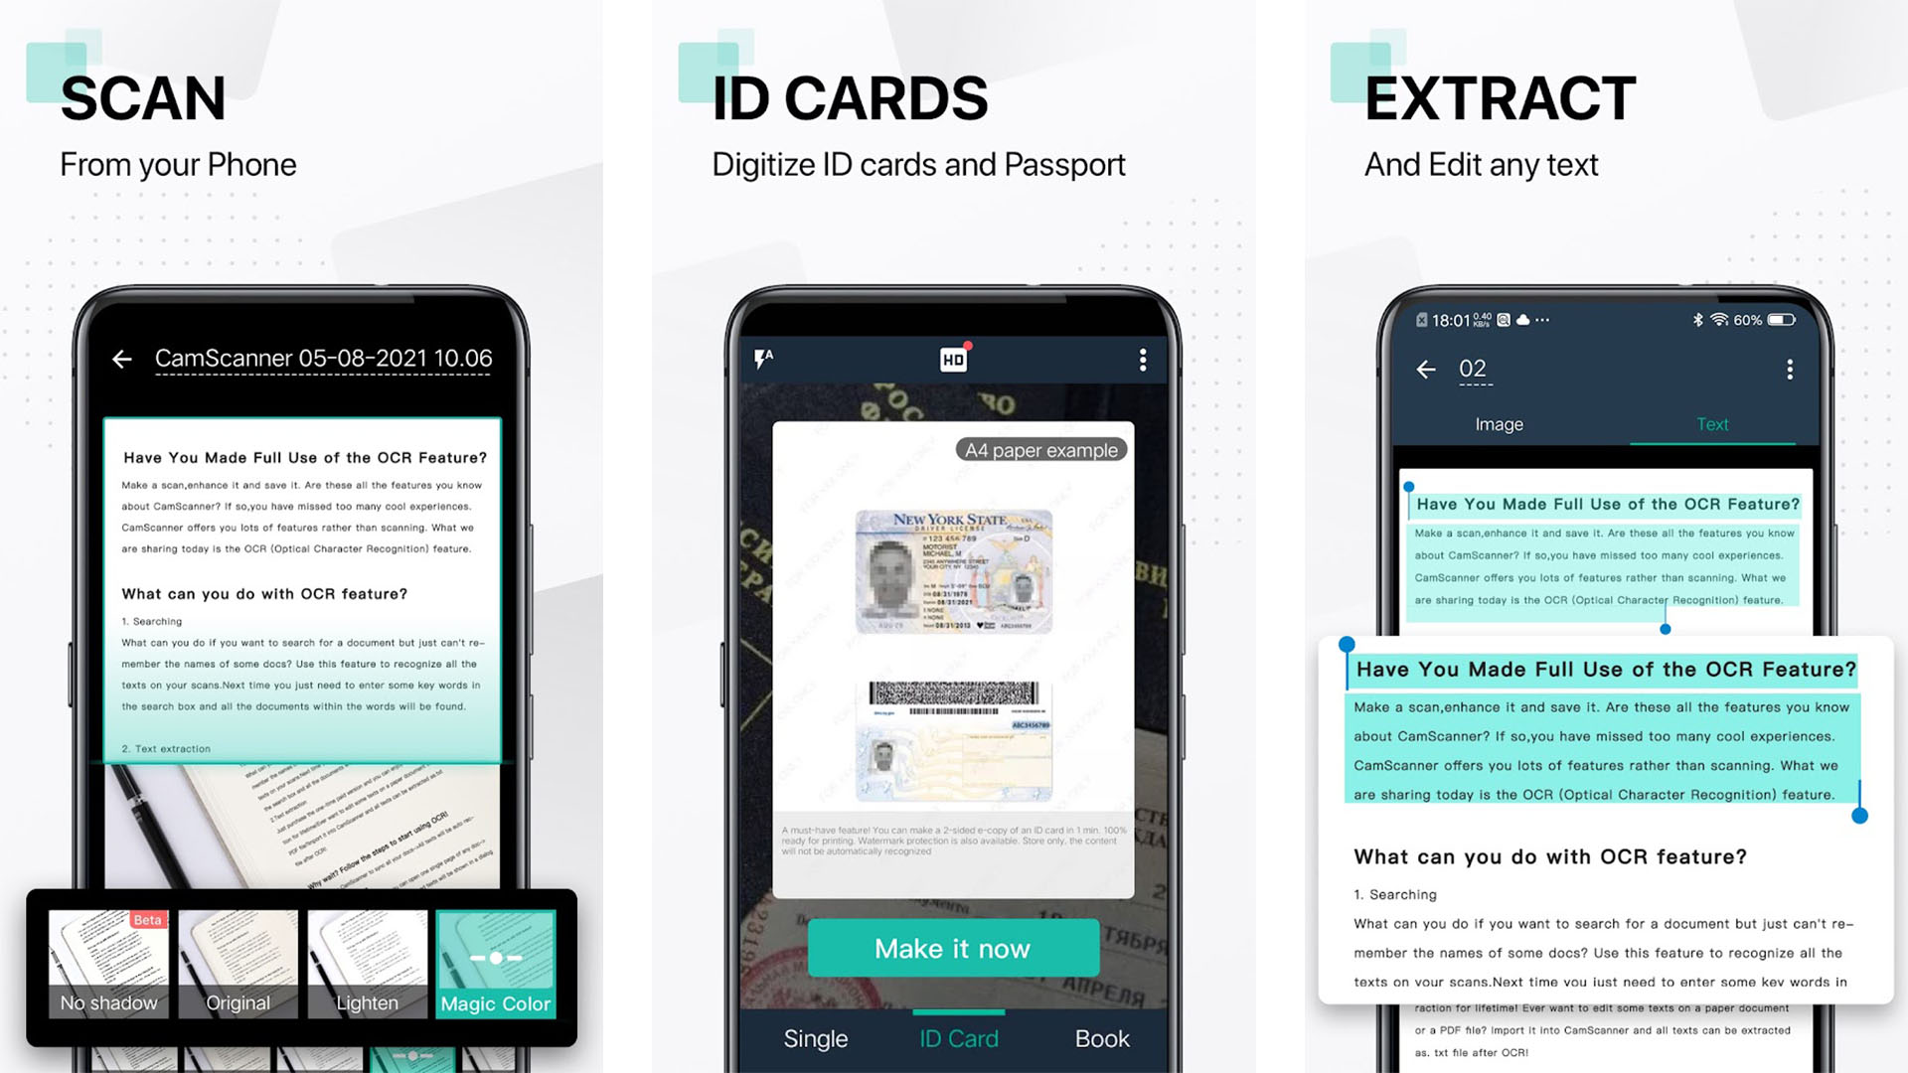
Task: Select the back arrow icon in scanner
Action: coord(122,358)
